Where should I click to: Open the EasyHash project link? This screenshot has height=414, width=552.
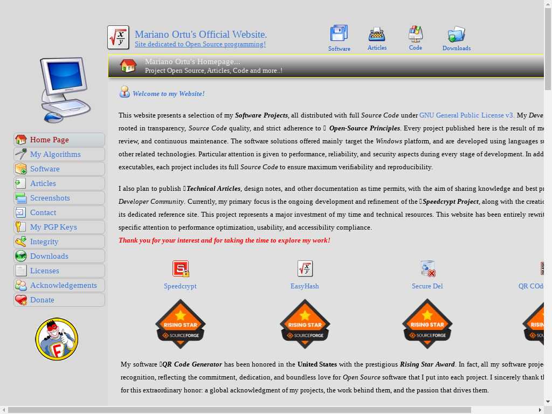(x=305, y=286)
